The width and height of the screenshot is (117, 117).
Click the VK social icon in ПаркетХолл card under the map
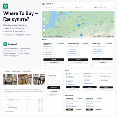(44, 65)
